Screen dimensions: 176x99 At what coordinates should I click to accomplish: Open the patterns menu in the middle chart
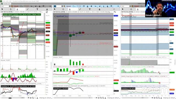point(111,6)
